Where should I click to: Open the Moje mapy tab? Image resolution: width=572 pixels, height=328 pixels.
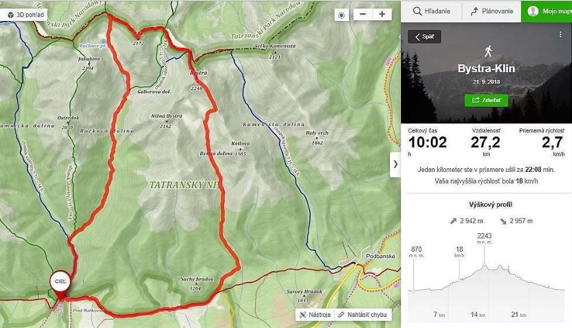tap(546, 11)
